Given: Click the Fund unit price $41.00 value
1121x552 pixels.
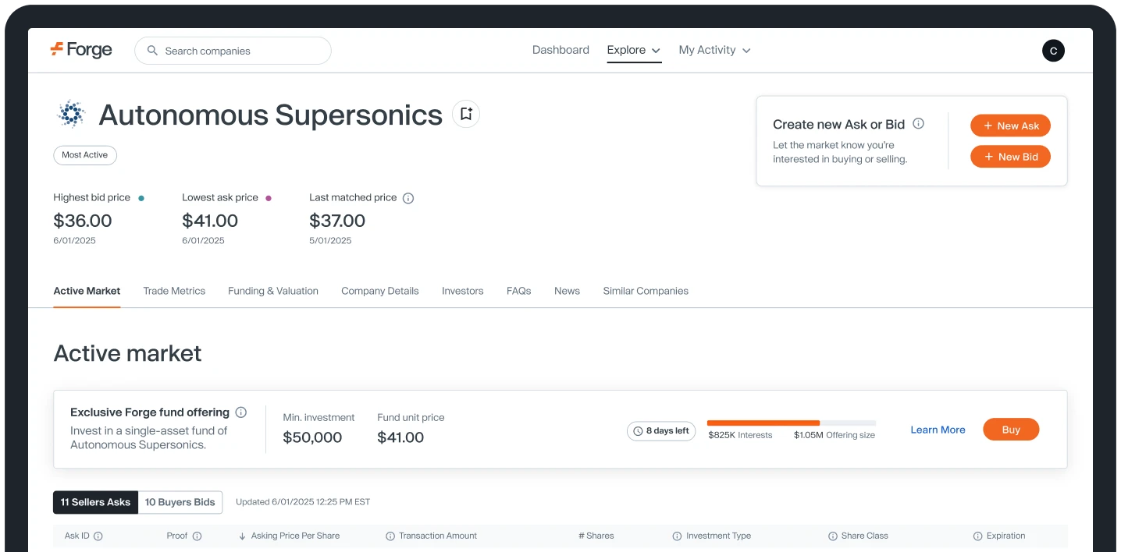Looking at the screenshot, I should (400, 437).
